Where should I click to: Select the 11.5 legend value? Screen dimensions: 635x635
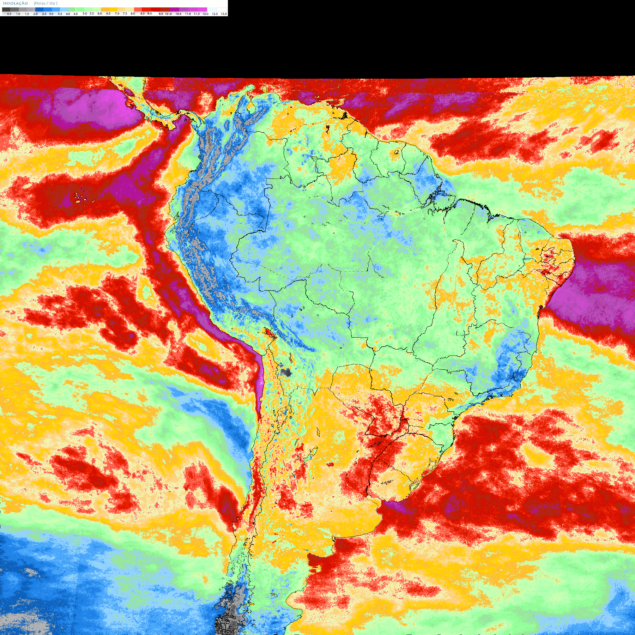[196, 14]
